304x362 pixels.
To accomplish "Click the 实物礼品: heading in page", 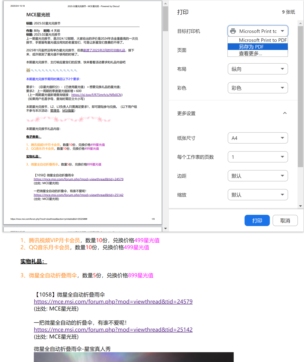I will [x=34, y=261].
